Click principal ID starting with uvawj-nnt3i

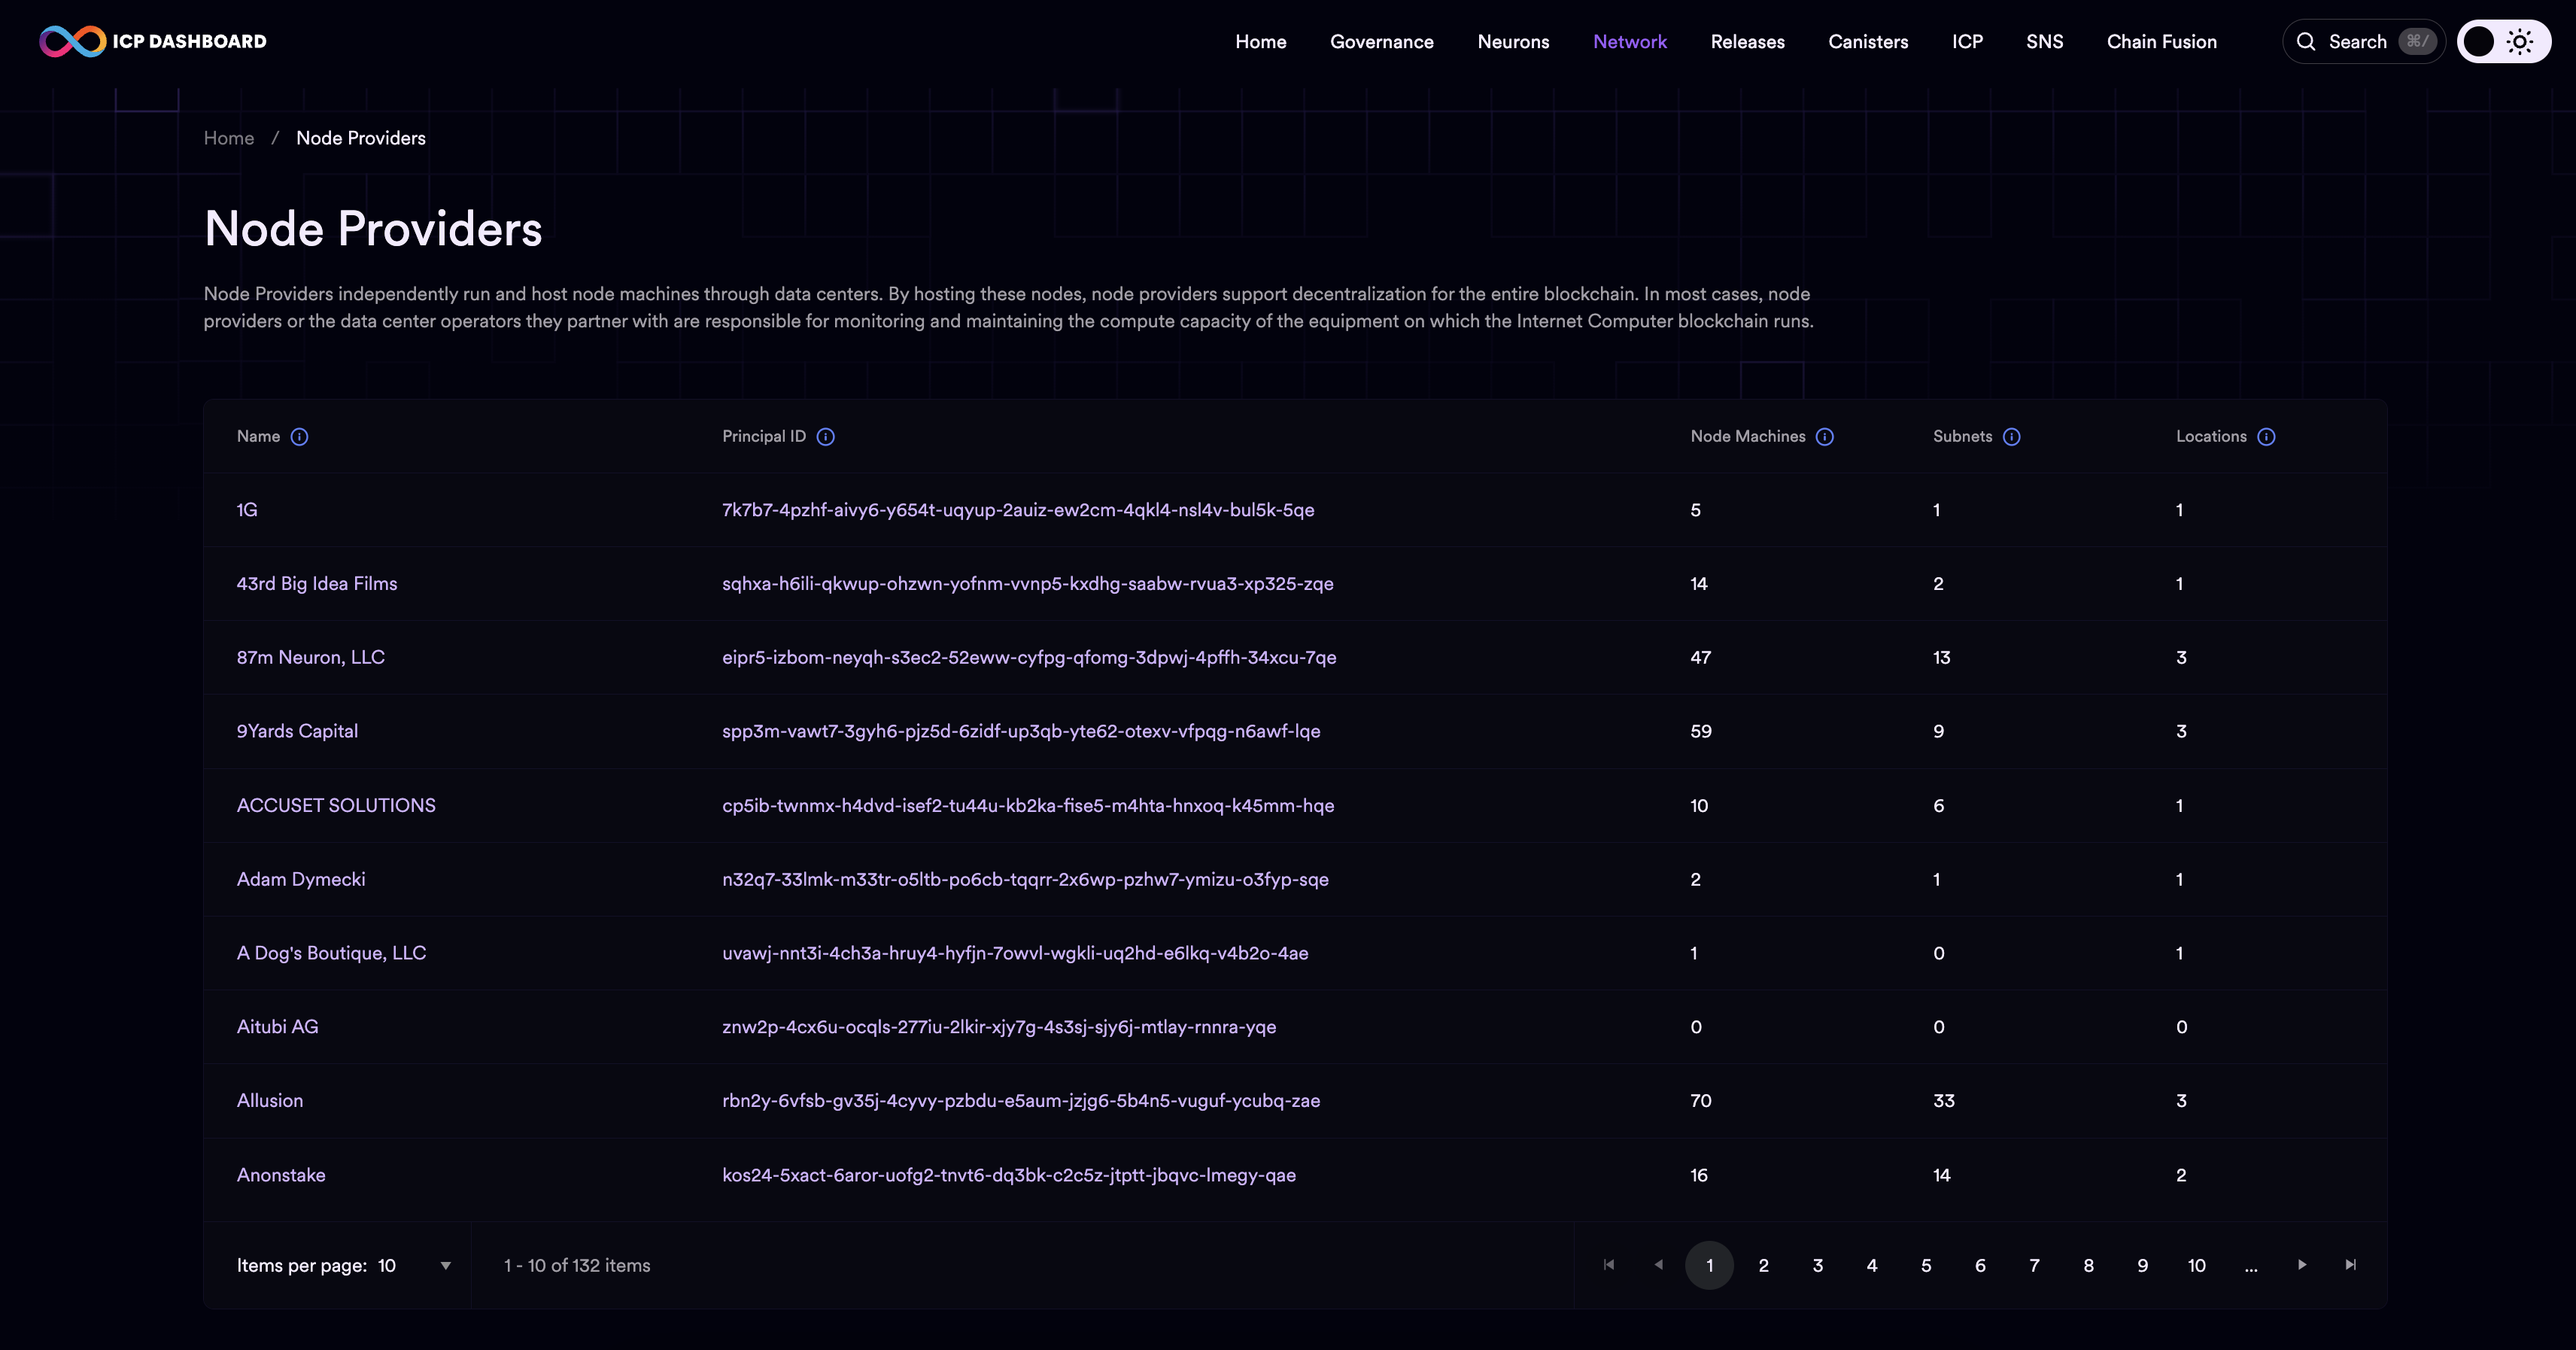click(1015, 954)
